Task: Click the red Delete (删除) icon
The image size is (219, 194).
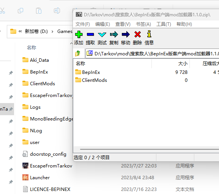Action: 137,34
